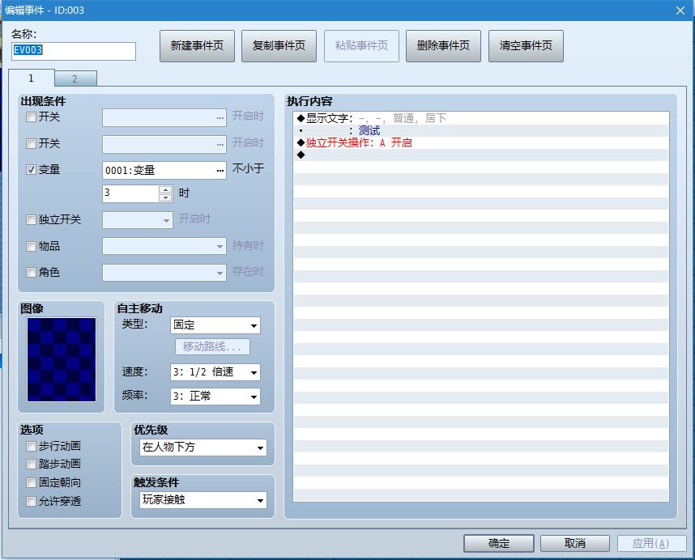Select the empty last command diamond row
This screenshot has width=695, height=560.
(481, 155)
